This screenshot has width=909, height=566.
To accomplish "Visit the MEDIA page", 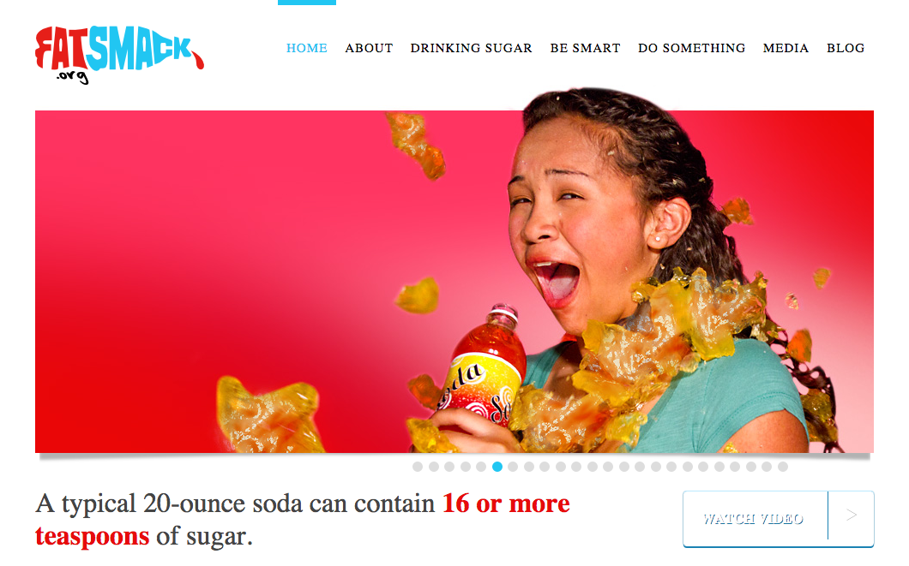I will point(786,48).
